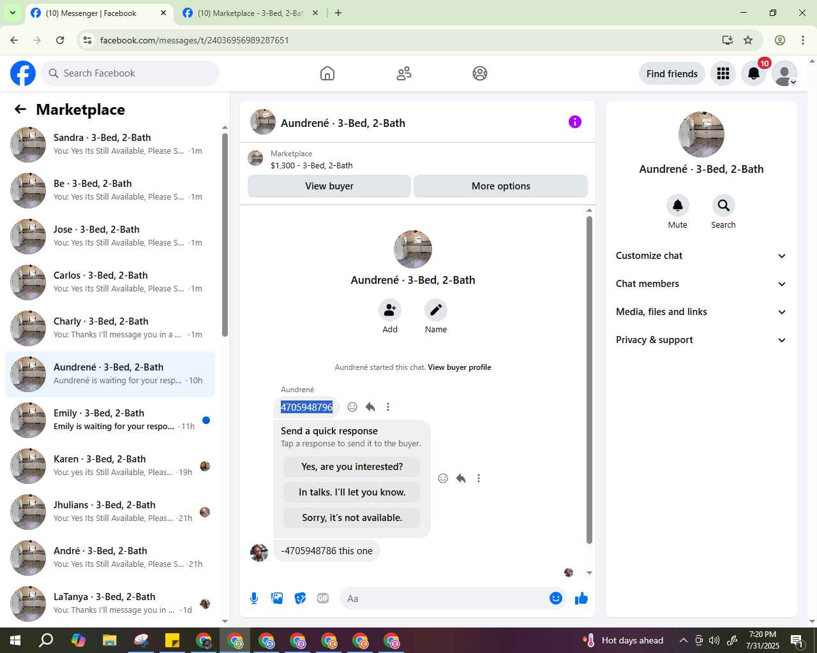Record a voice clip with microphone icon
Image resolution: width=817 pixels, height=653 pixels.
tap(254, 598)
